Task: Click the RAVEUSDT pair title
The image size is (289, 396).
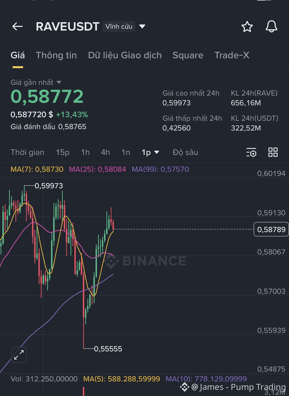Action: pyautogui.click(x=67, y=27)
